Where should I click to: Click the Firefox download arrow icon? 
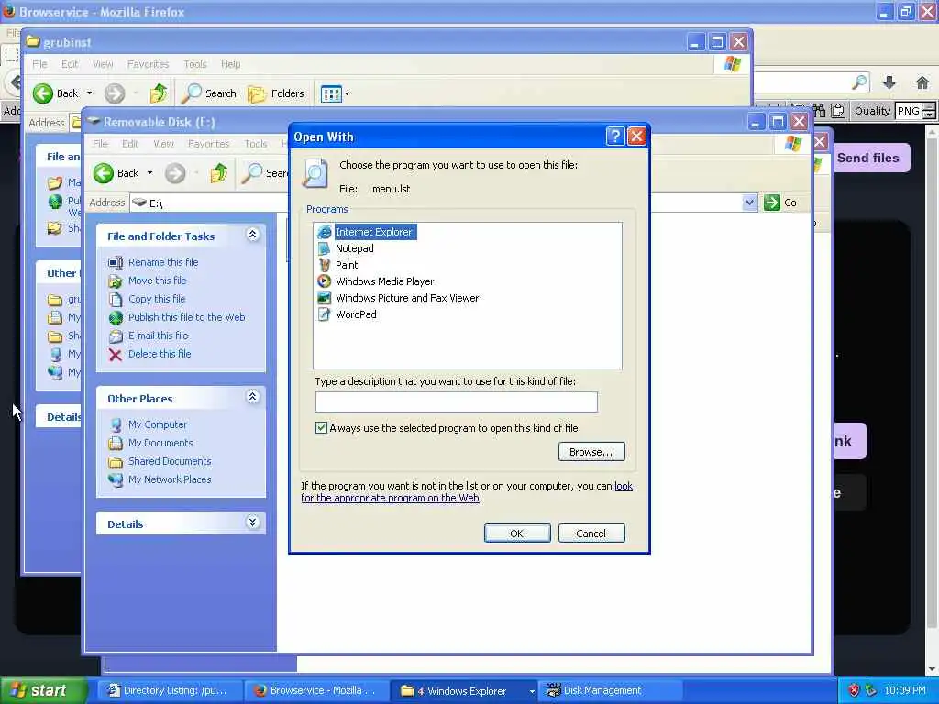click(x=889, y=82)
